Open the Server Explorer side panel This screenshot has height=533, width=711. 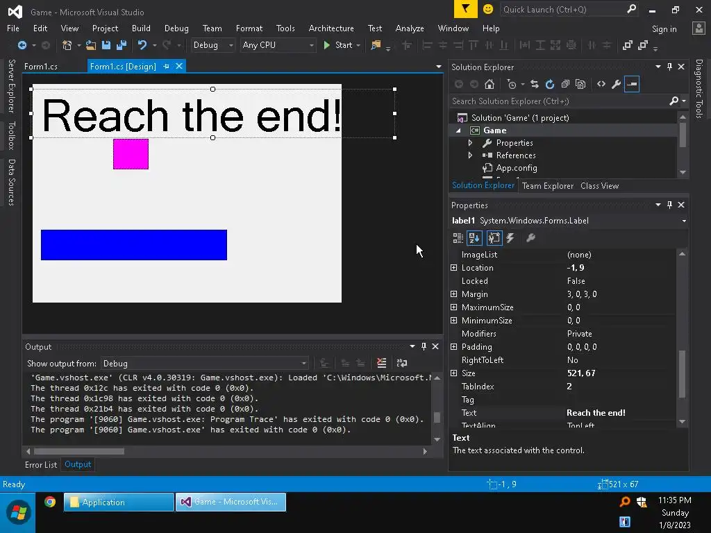point(11,85)
